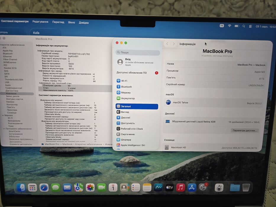The image size is (276, 207).
Task: Open Доступно обновление ПО notice
Action: [137, 73]
